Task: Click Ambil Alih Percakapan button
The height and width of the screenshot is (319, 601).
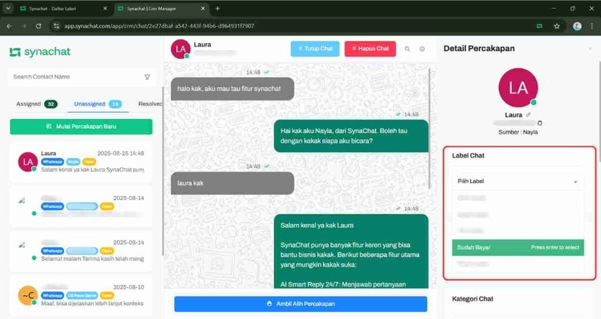Action: tap(300, 304)
